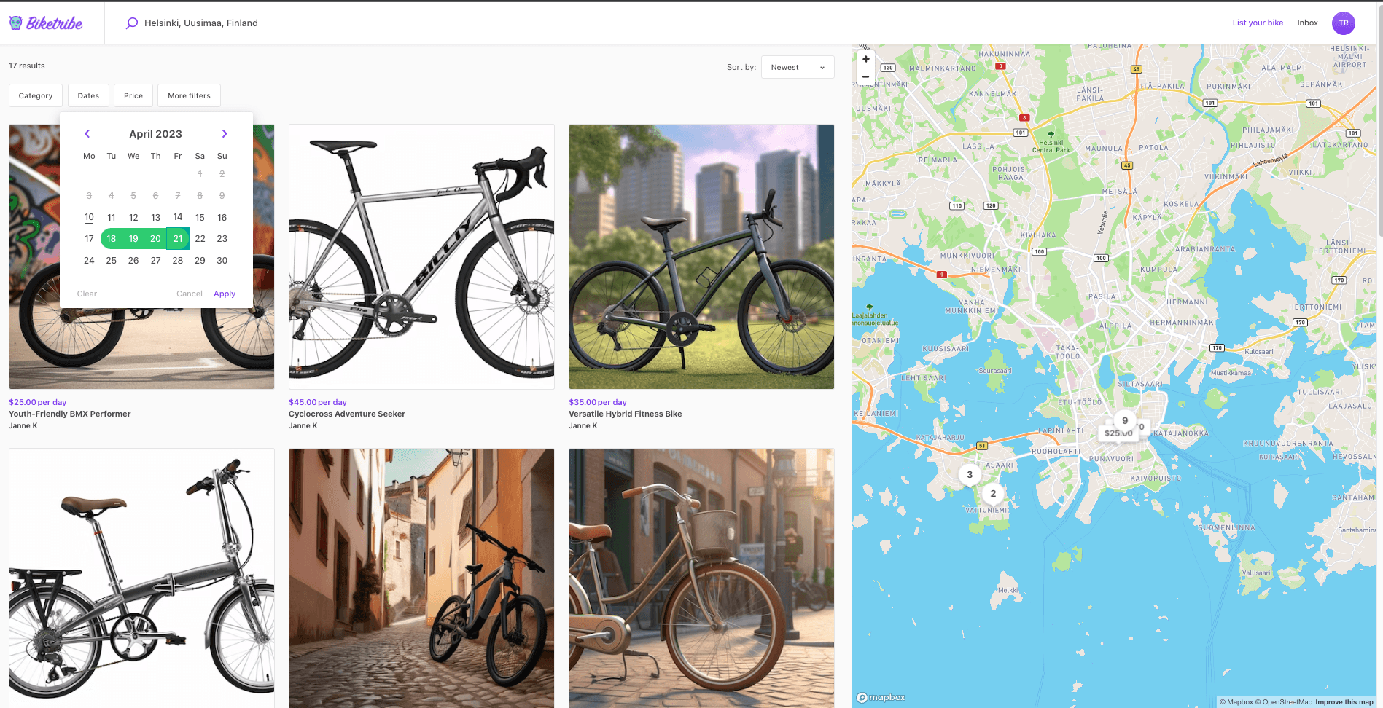Expand the Price filter

133,96
